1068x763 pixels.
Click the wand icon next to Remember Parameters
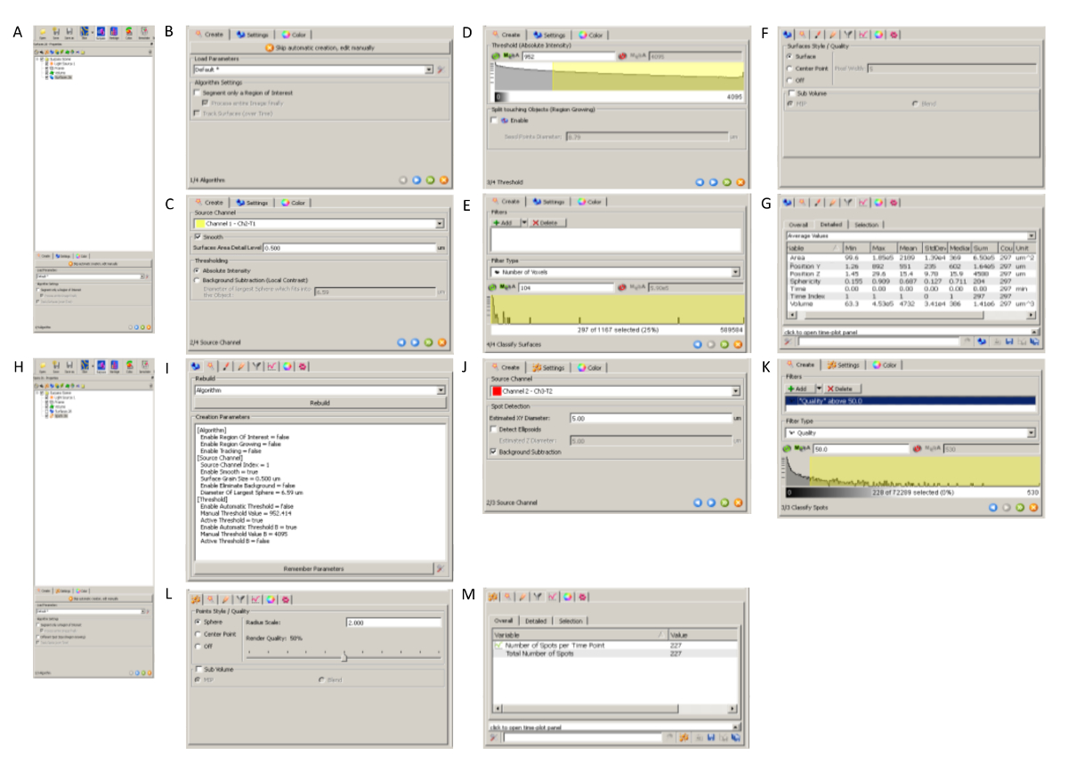(x=440, y=568)
